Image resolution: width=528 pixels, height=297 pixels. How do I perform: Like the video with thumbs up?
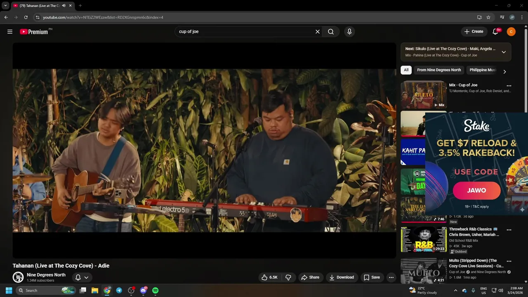270,277
